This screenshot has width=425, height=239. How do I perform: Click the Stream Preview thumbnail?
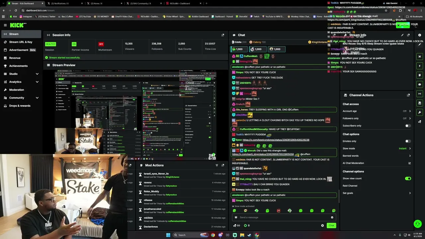click(135, 115)
